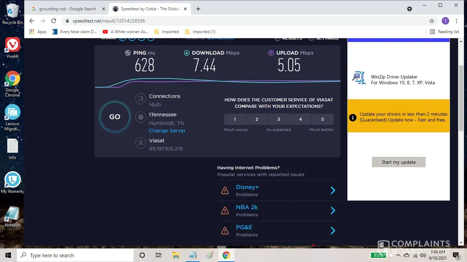Open Apps bookmarks shortcut
Screen dimensions: 467x262
pos(38,32)
